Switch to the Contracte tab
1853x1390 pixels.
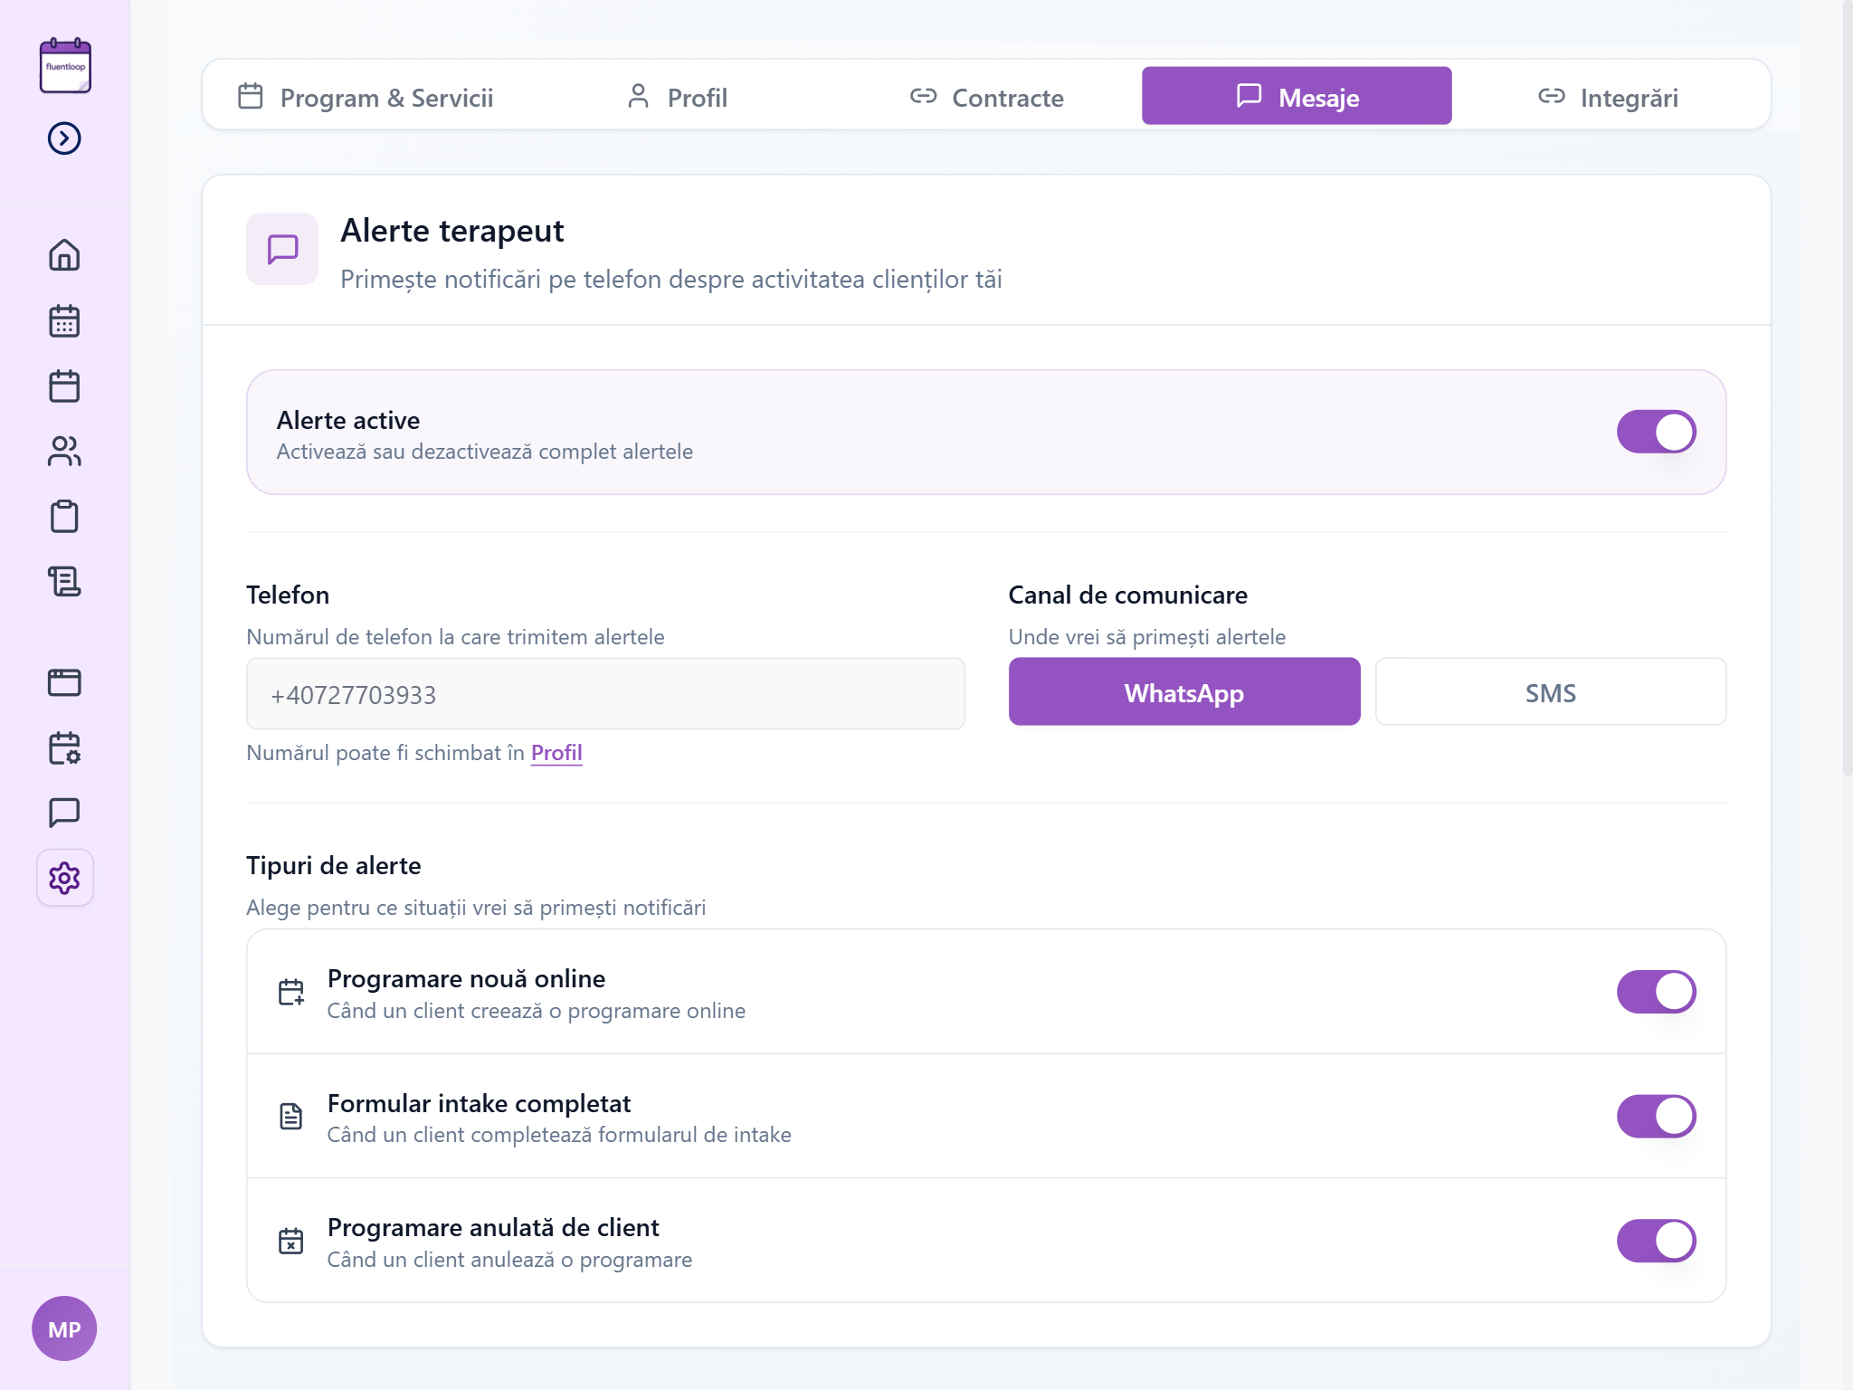click(x=986, y=97)
